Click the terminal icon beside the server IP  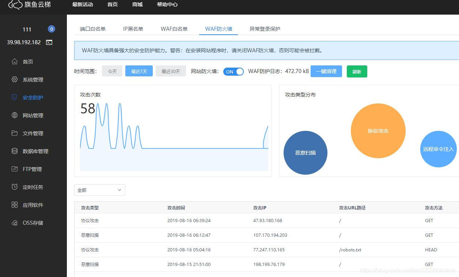click(x=49, y=42)
